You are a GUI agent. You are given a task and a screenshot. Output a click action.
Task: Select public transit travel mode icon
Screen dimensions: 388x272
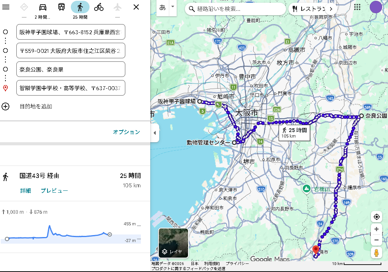(61, 7)
